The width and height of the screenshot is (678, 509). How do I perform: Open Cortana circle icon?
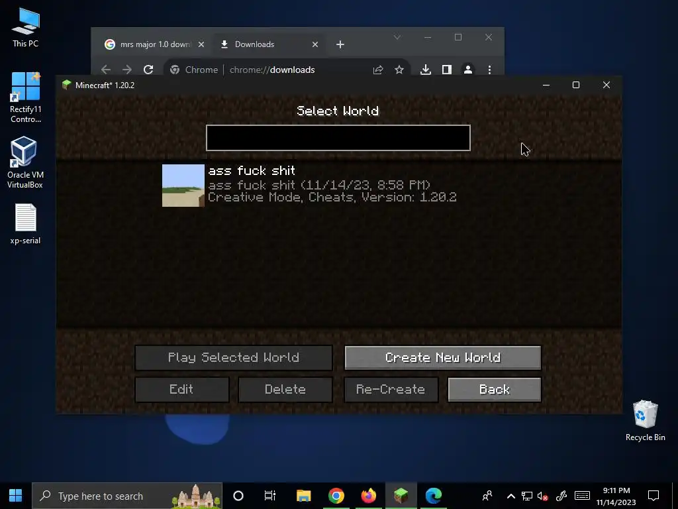(x=238, y=496)
